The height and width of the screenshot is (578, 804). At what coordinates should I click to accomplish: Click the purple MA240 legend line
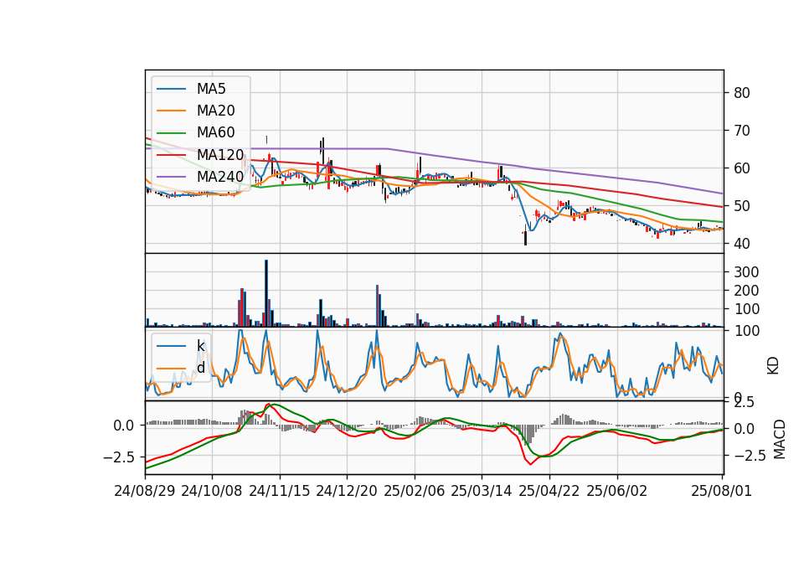point(171,177)
